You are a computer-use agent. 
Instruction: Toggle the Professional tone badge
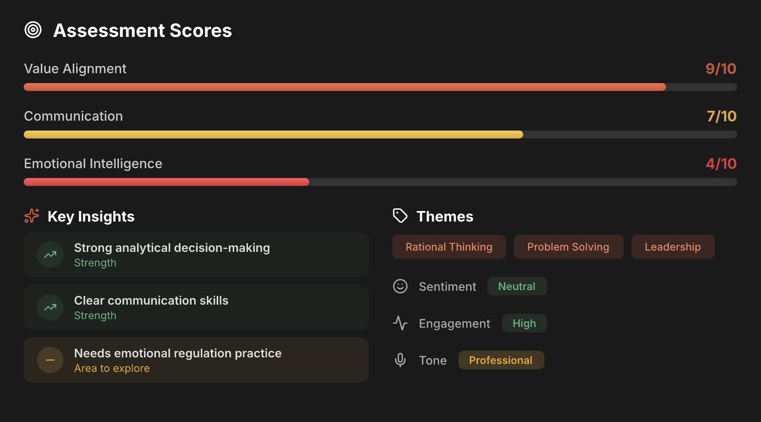coord(501,360)
